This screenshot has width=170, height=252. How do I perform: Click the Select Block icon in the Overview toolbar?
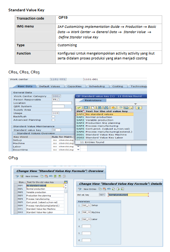60,176
